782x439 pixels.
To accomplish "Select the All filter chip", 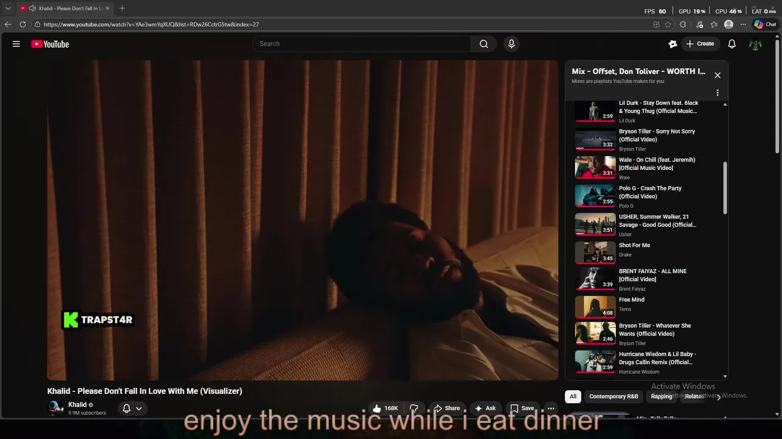I will (573, 396).
